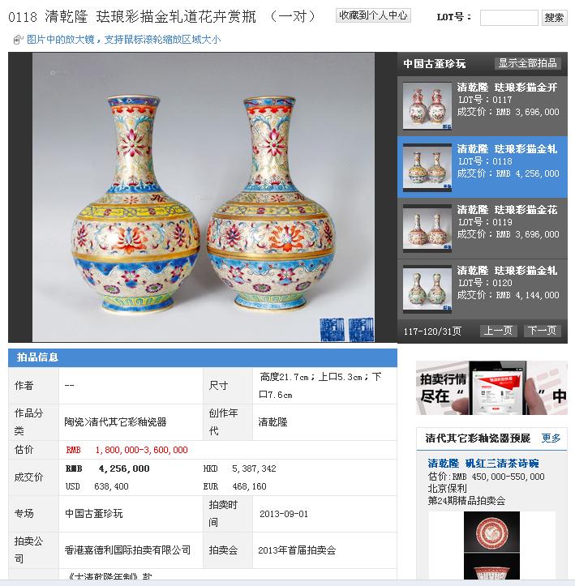
Task: Select the highlighted LOT 0118 thumbnail
Action: click(x=427, y=168)
